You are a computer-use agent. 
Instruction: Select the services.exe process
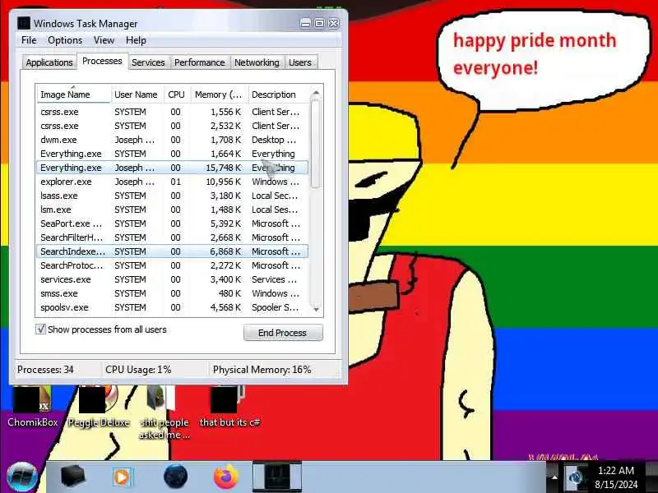coord(173,279)
